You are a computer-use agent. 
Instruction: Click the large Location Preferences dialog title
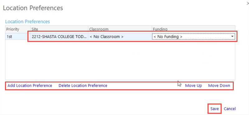[x=33, y=8]
